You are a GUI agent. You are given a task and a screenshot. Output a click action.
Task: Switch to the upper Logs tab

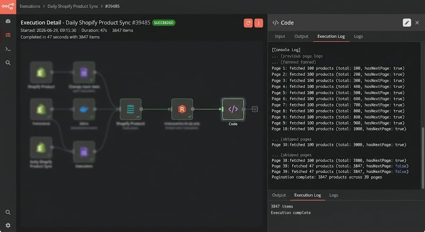point(358,37)
